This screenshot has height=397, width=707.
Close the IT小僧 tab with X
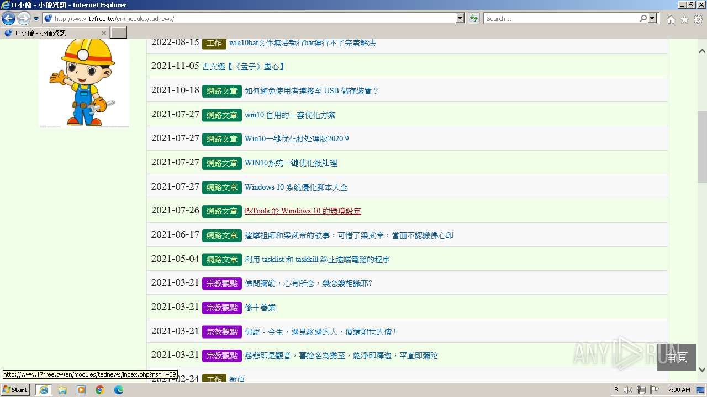click(x=103, y=33)
